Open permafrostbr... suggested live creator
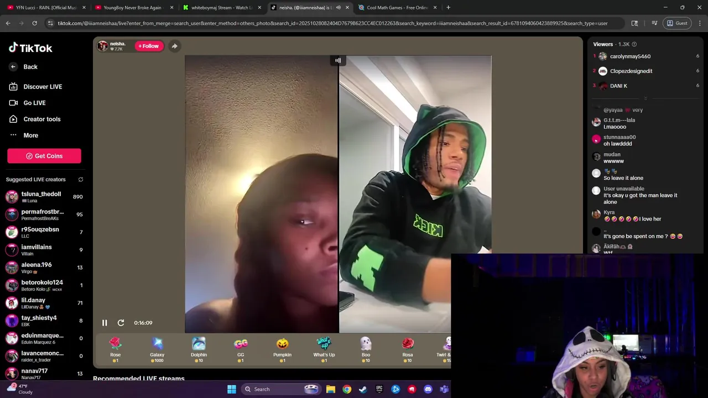 pos(44,214)
